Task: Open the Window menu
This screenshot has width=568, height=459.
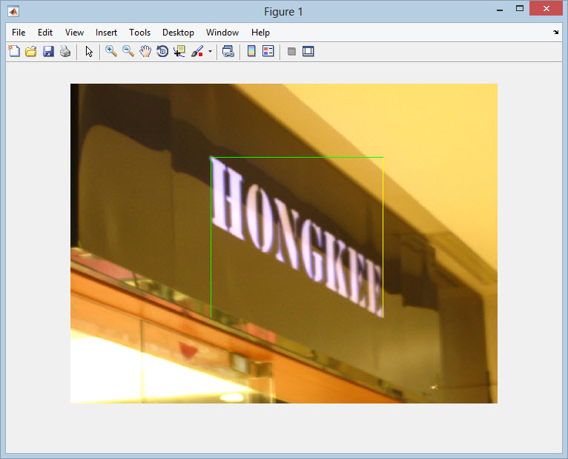Action: [222, 33]
